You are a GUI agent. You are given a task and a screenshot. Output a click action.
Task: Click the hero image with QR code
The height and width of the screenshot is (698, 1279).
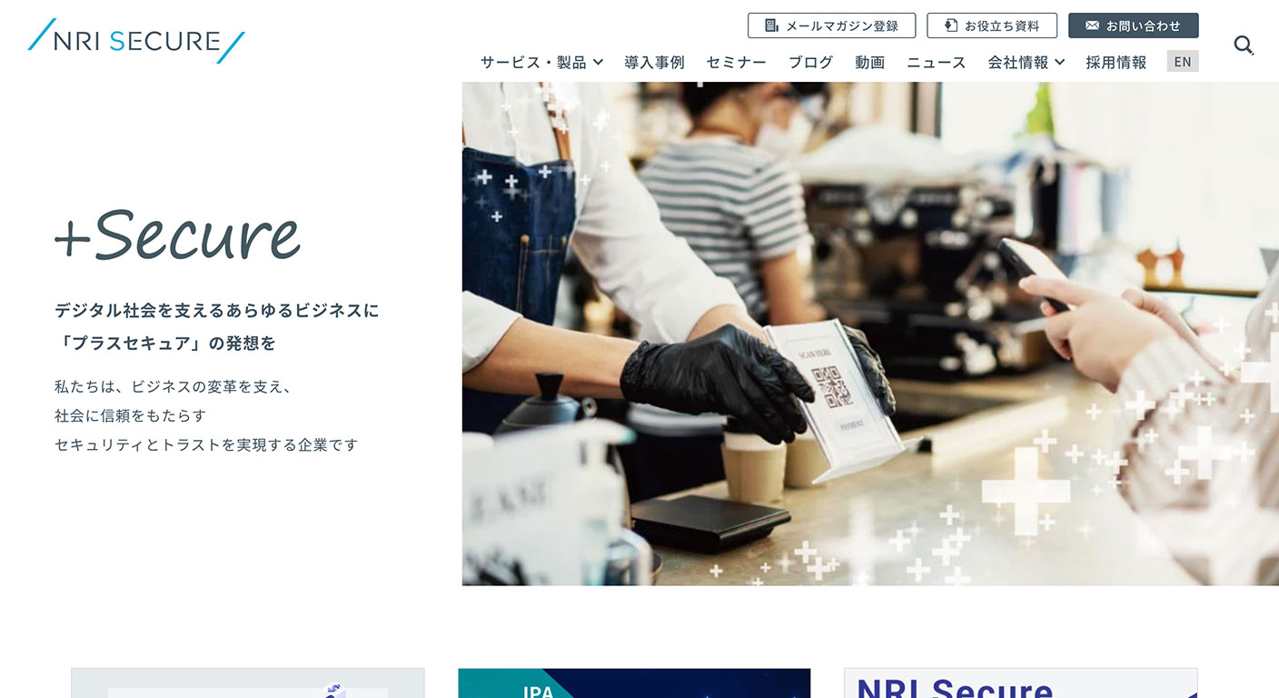click(x=870, y=334)
